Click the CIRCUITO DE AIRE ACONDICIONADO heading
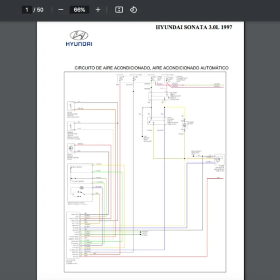 (x=151, y=68)
